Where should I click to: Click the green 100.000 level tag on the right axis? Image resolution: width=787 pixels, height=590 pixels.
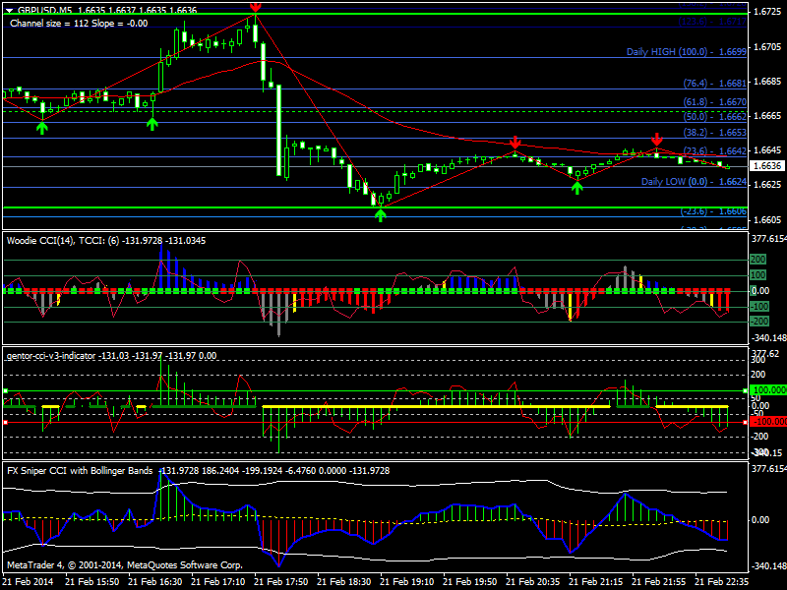pos(767,390)
